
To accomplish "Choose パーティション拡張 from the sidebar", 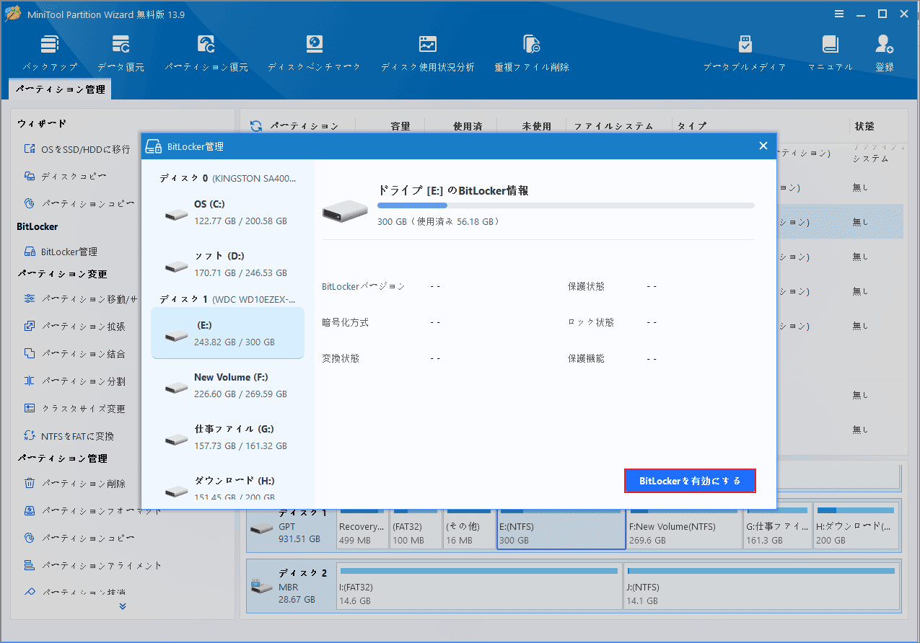I will coord(75,327).
